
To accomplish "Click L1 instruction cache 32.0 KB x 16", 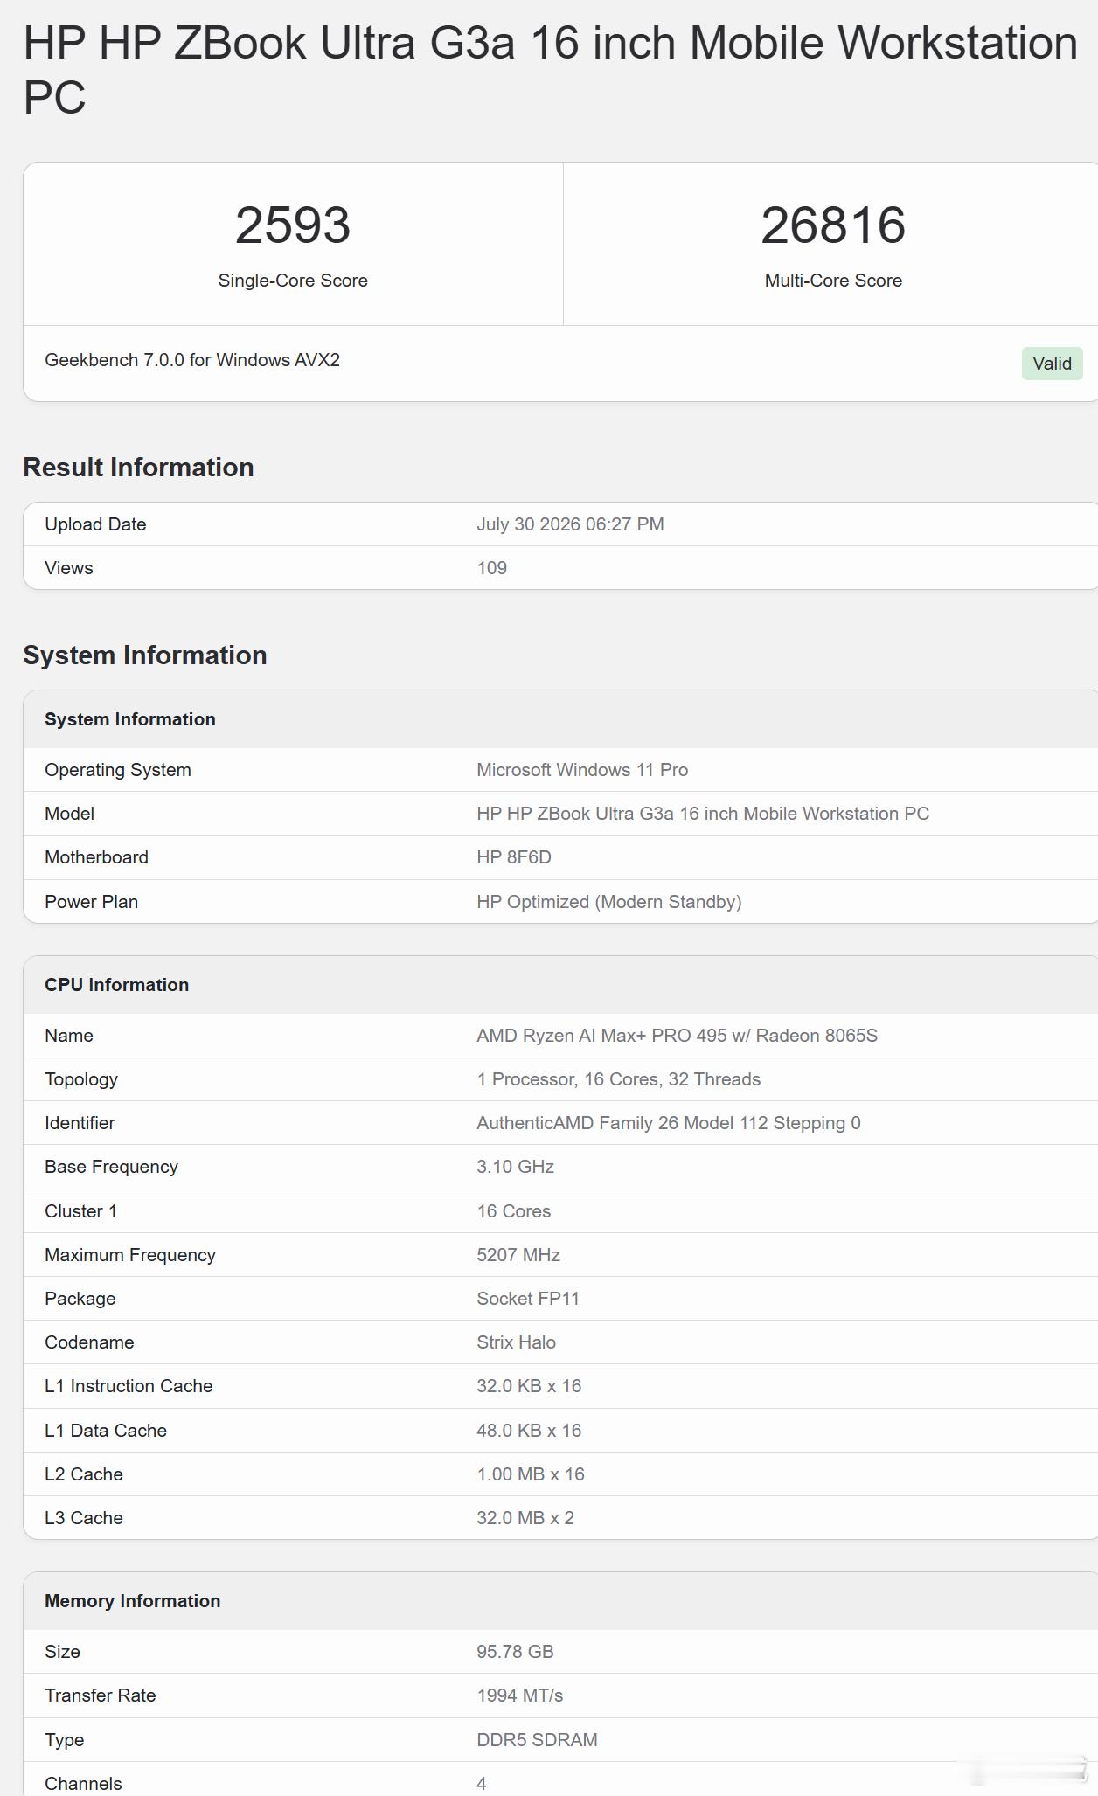I will point(529,1386).
